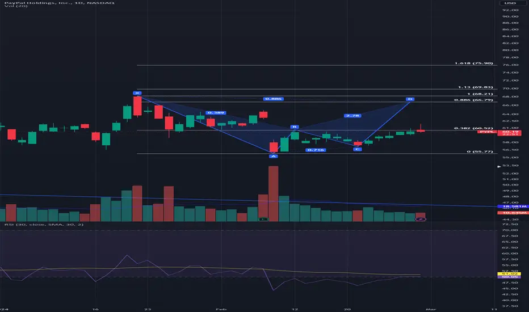The width and height of the screenshot is (529, 312).
Task: Click the small arrow marker on price scale
Action: (x=499, y=167)
